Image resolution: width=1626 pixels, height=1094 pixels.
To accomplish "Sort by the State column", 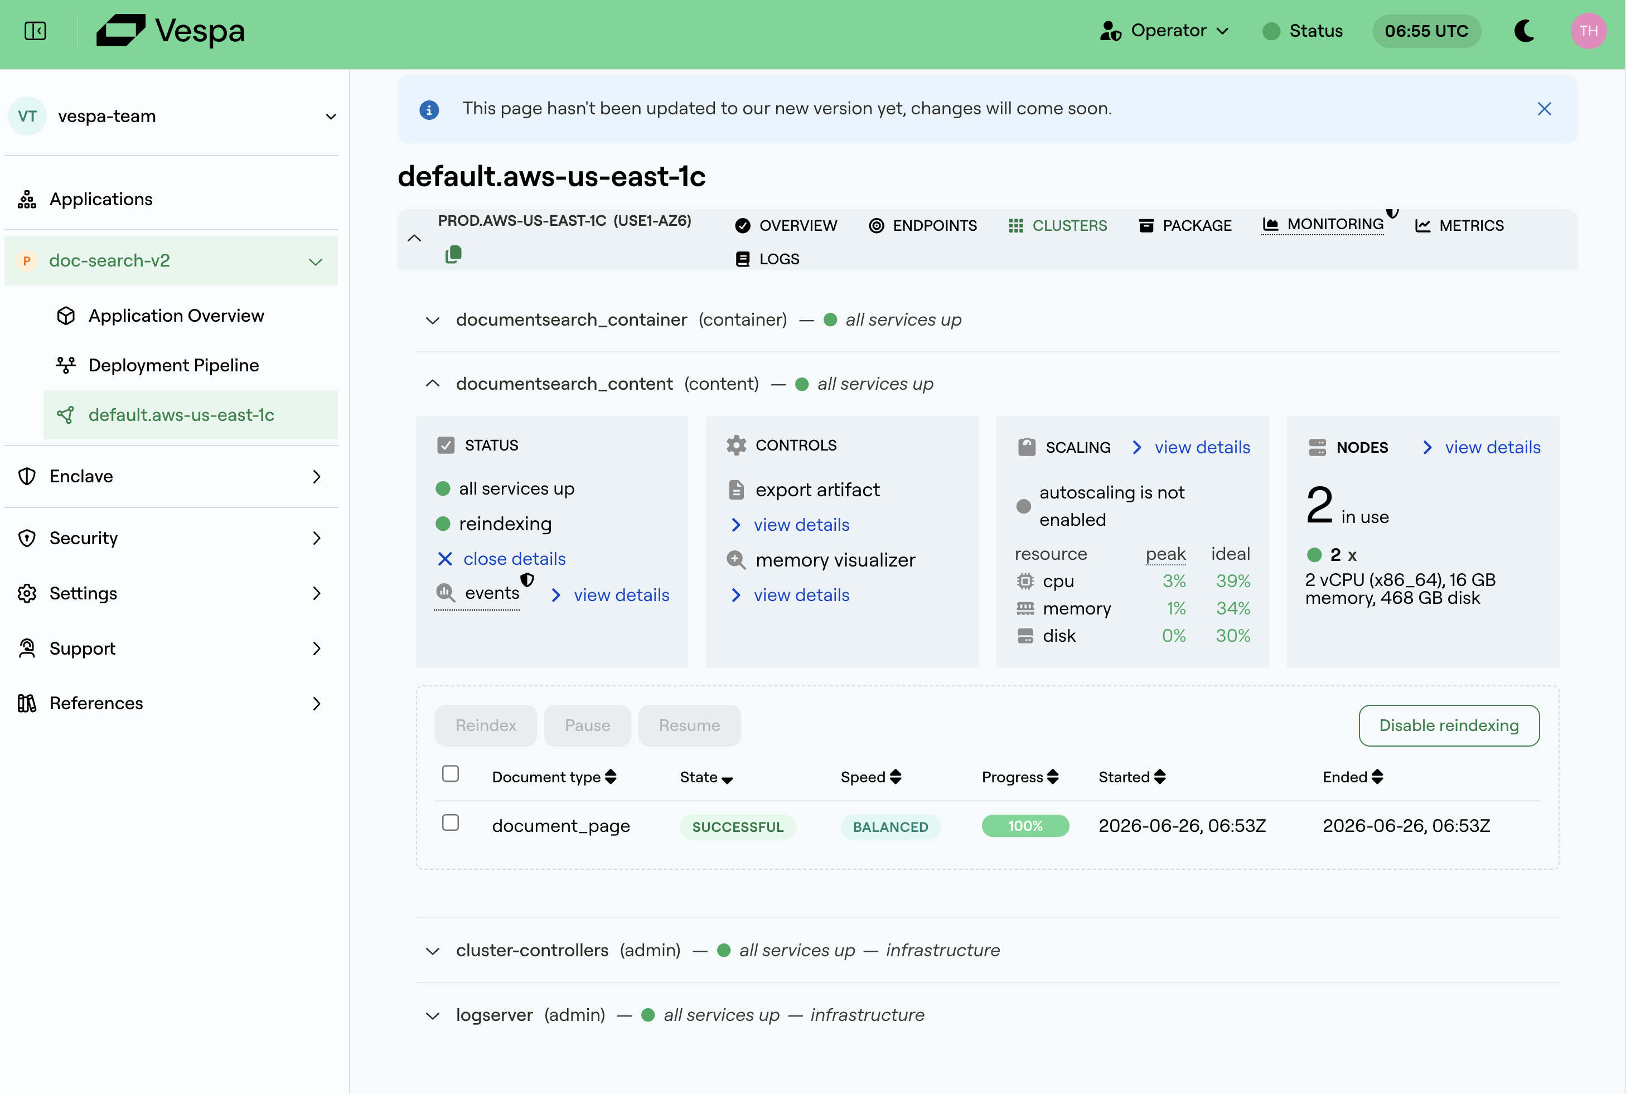I will coord(706,777).
